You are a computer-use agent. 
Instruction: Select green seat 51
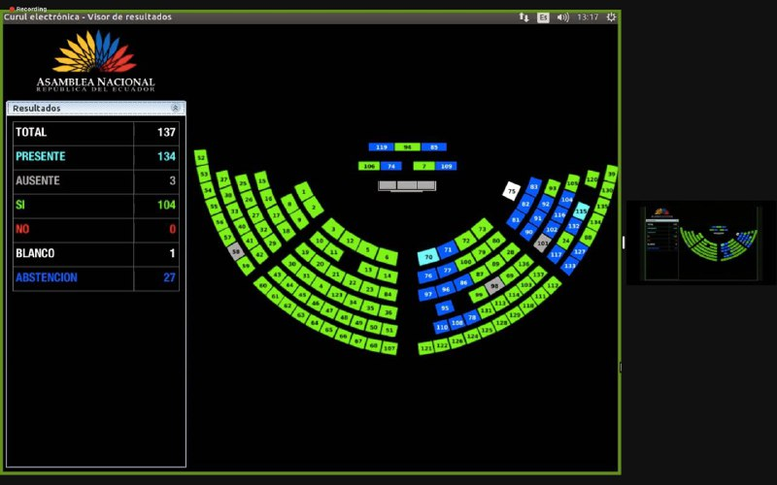(389, 330)
